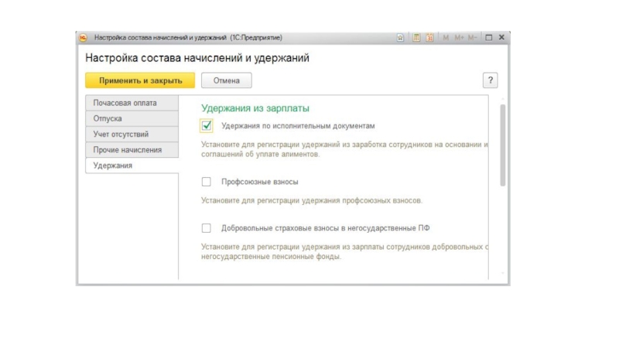Open the Учет отсутствий tab
The height and width of the screenshot is (348, 619).
132,134
